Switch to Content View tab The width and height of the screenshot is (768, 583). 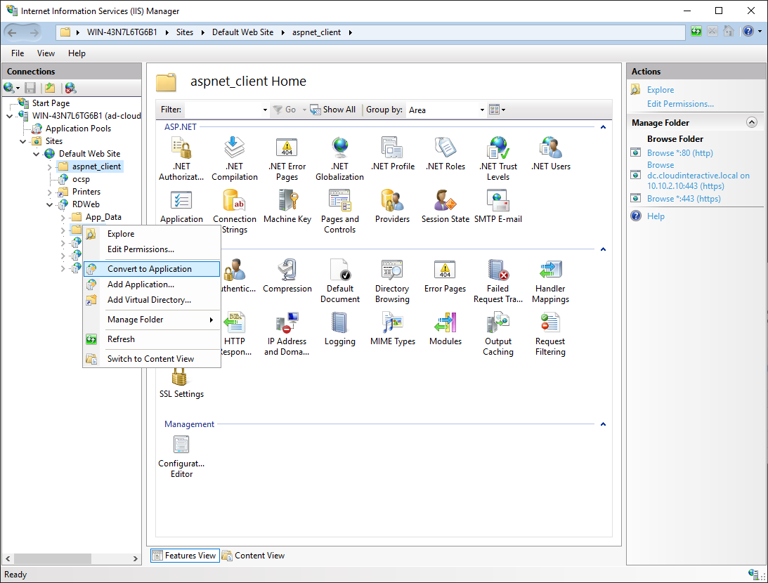point(253,556)
